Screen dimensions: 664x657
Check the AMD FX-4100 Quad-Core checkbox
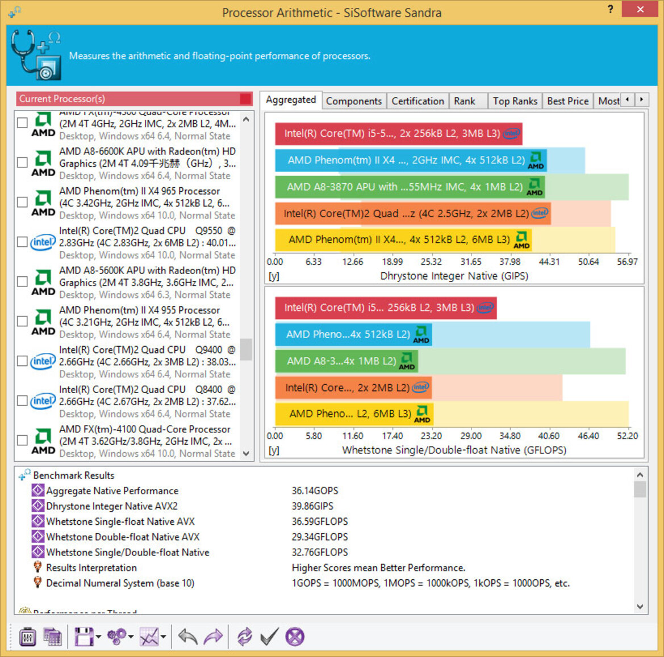pyautogui.click(x=23, y=440)
